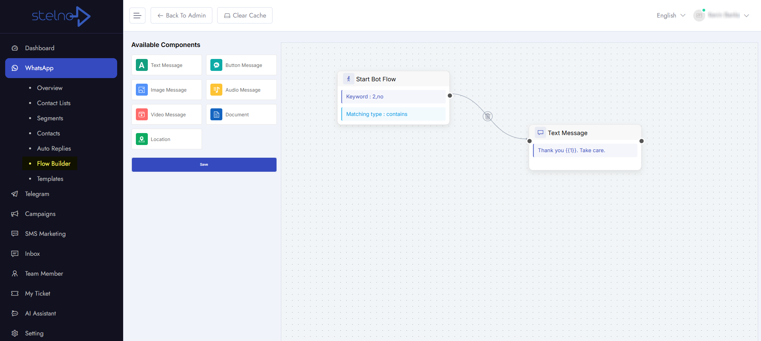This screenshot has height=341, width=761.
Task: Click the Start Bot Flow output handle
Action: pyautogui.click(x=450, y=96)
